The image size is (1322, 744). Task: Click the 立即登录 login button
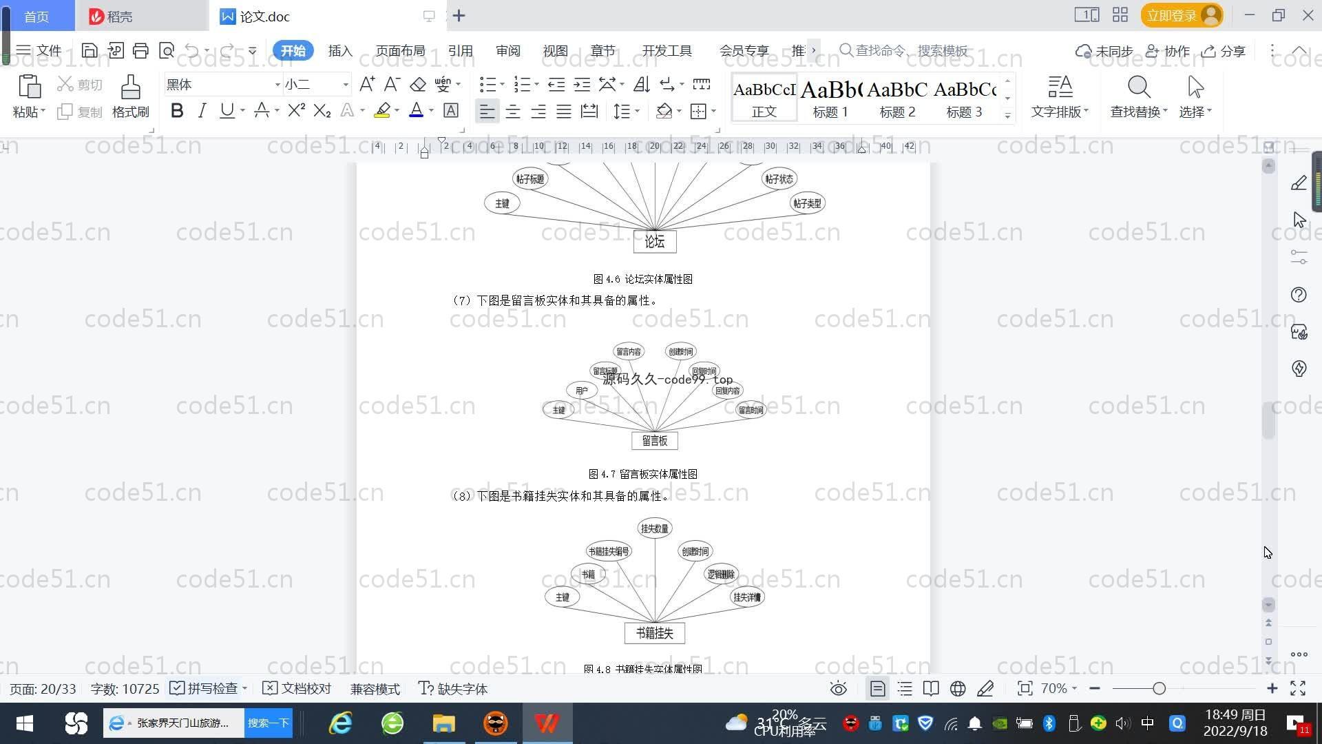(1182, 15)
